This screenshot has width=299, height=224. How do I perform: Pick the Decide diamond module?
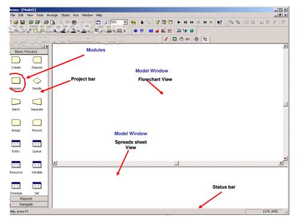[x=37, y=81]
